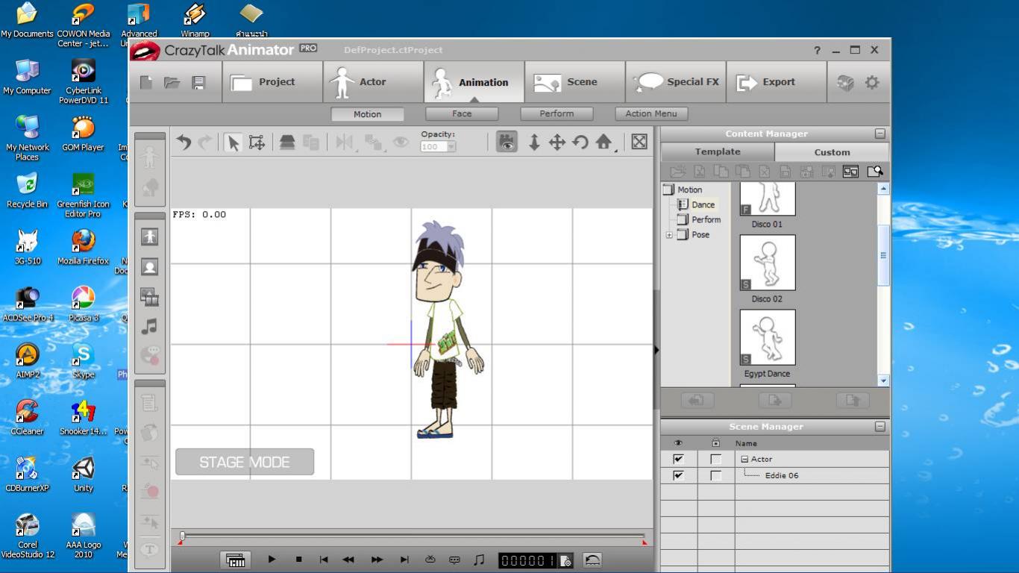This screenshot has height=573, width=1019.
Task: Open the timeline panel icon
Action: click(x=236, y=560)
